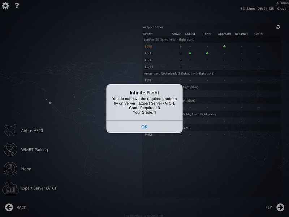The image size is (289, 217).
Task: Click the Arrivals column header
Action: [x=177, y=34]
